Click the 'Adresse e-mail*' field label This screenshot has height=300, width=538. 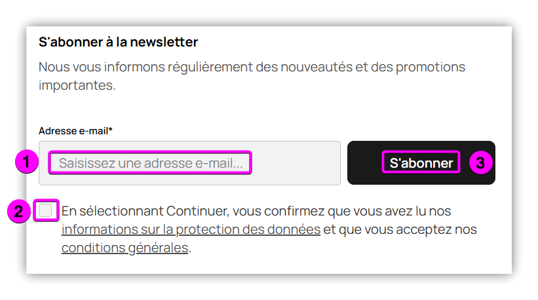pos(73,130)
